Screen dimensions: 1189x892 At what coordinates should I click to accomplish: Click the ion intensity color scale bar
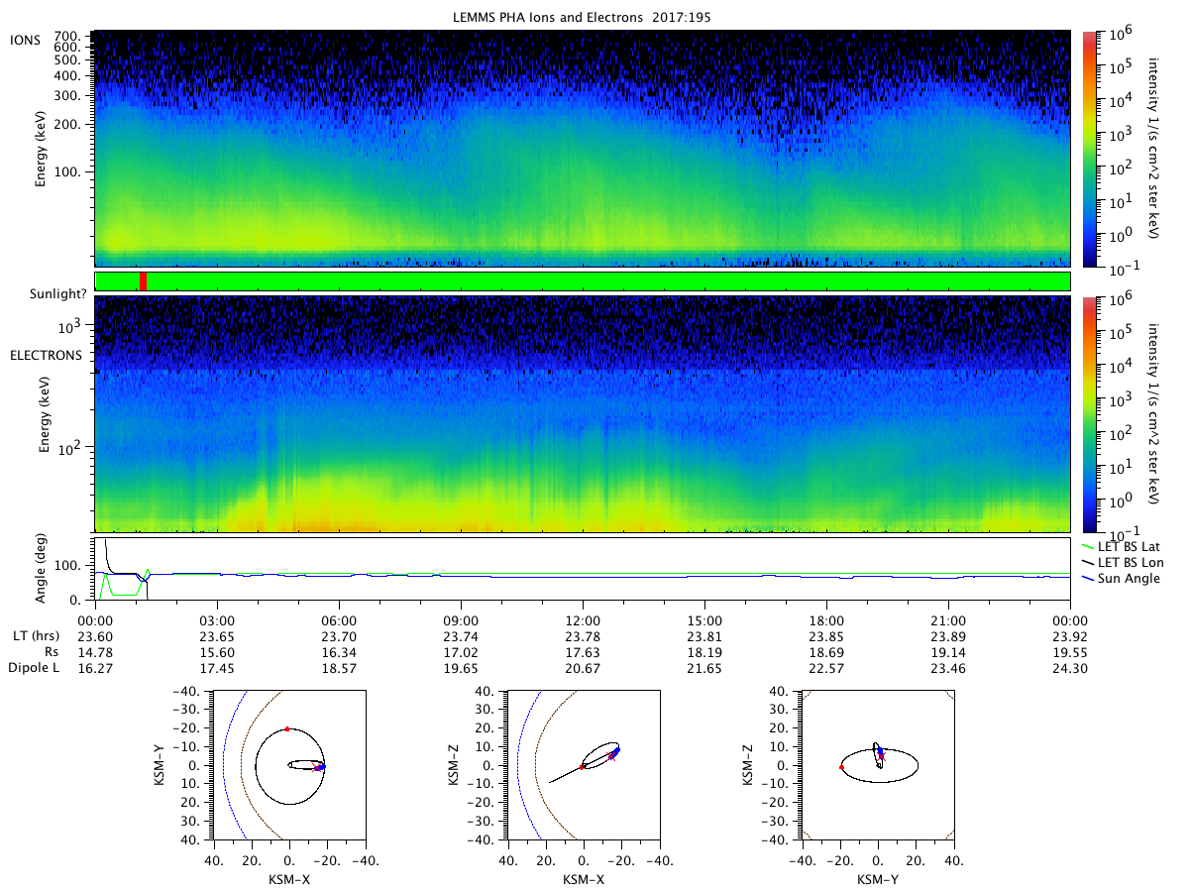coord(1092,149)
